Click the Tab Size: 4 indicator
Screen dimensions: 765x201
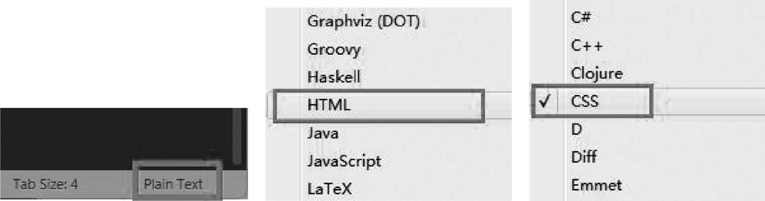point(45,185)
